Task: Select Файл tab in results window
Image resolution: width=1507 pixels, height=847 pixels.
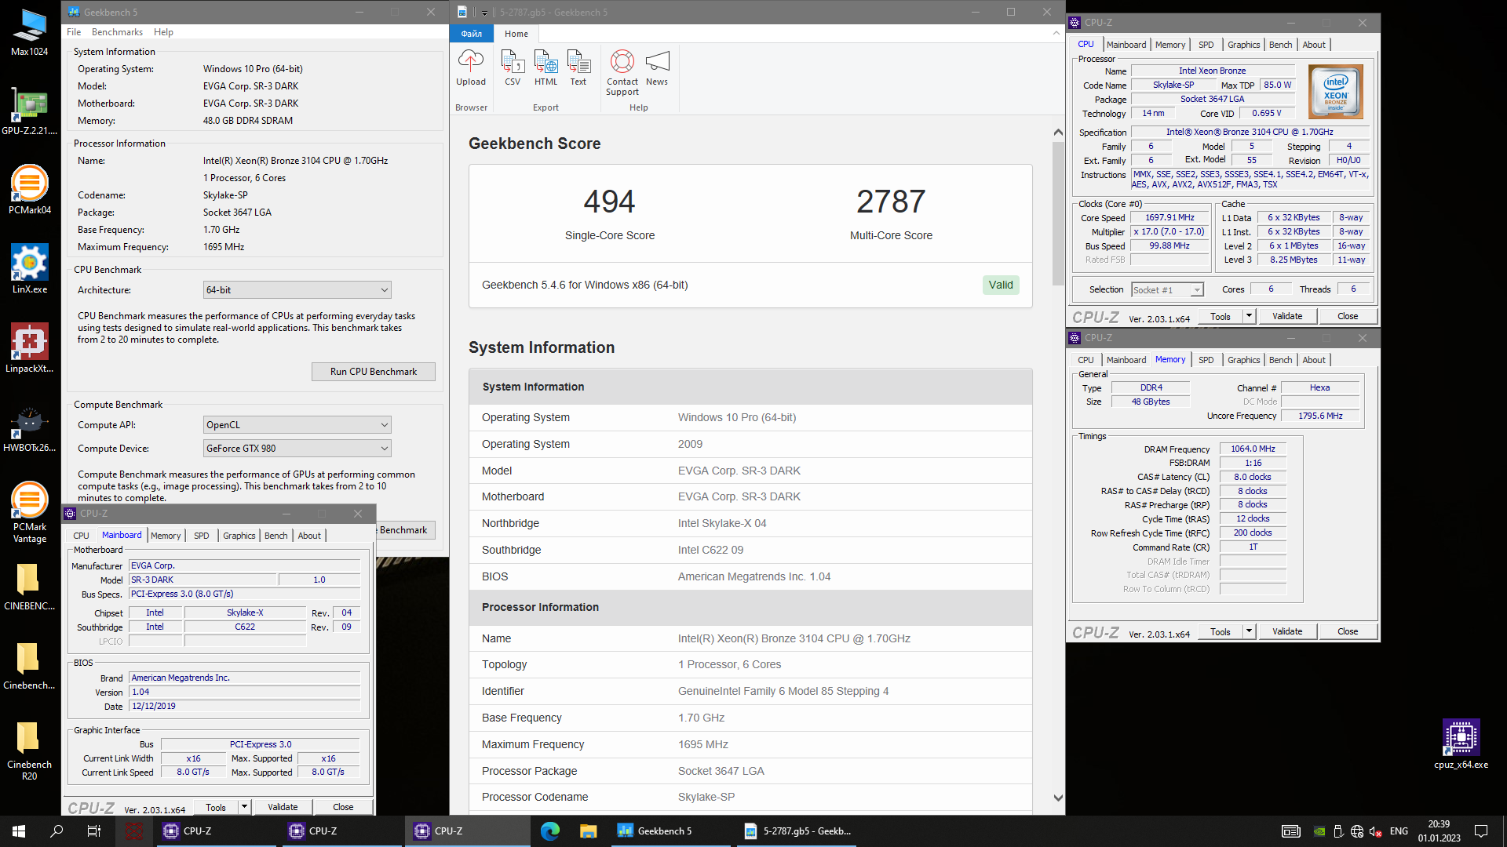Action: (x=471, y=34)
